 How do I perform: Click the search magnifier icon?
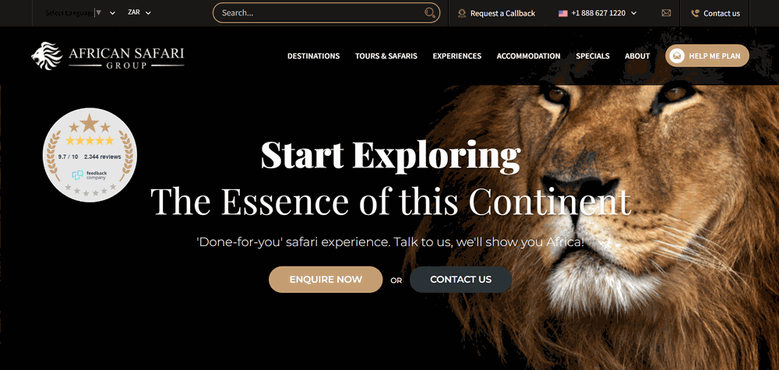pyautogui.click(x=430, y=13)
